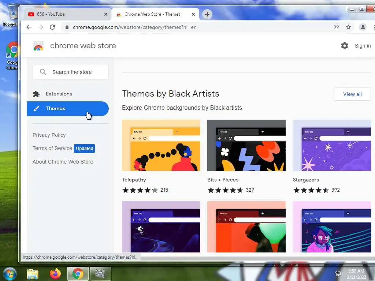Click the Updated badge
Screen dimensions: 375x281
[85, 149]
